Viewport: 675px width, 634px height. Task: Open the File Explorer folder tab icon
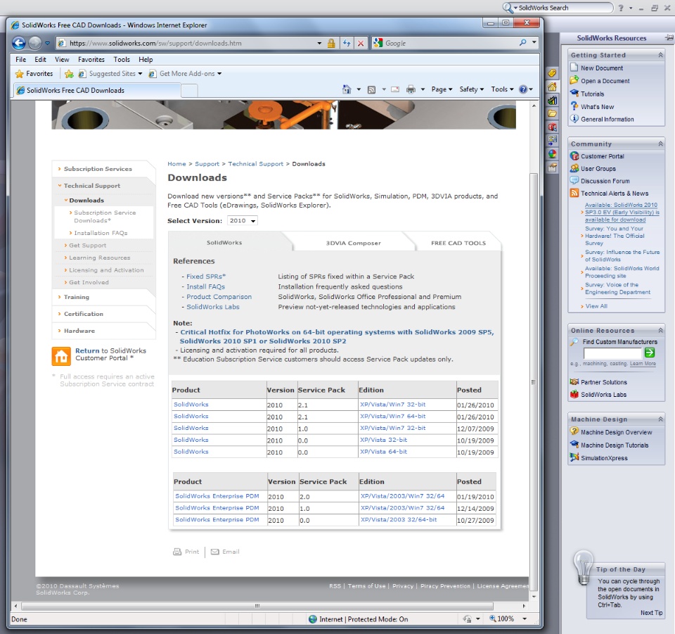coord(553,114)
